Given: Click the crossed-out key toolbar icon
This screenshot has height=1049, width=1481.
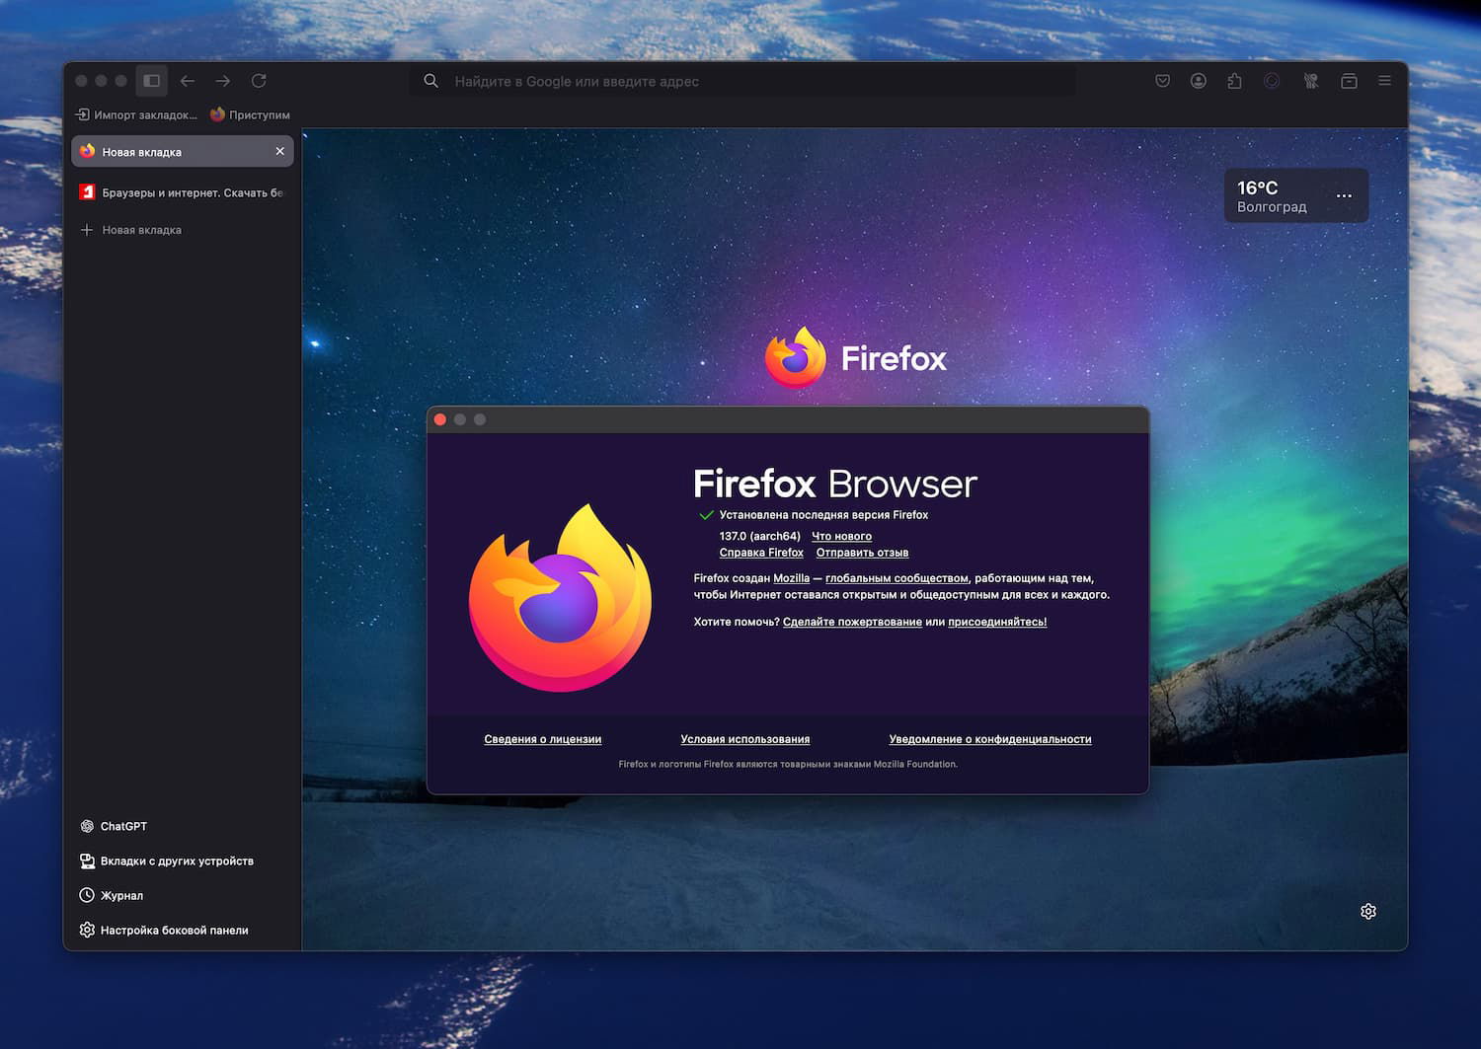Looking at the screenshot, I should 1311,81.
